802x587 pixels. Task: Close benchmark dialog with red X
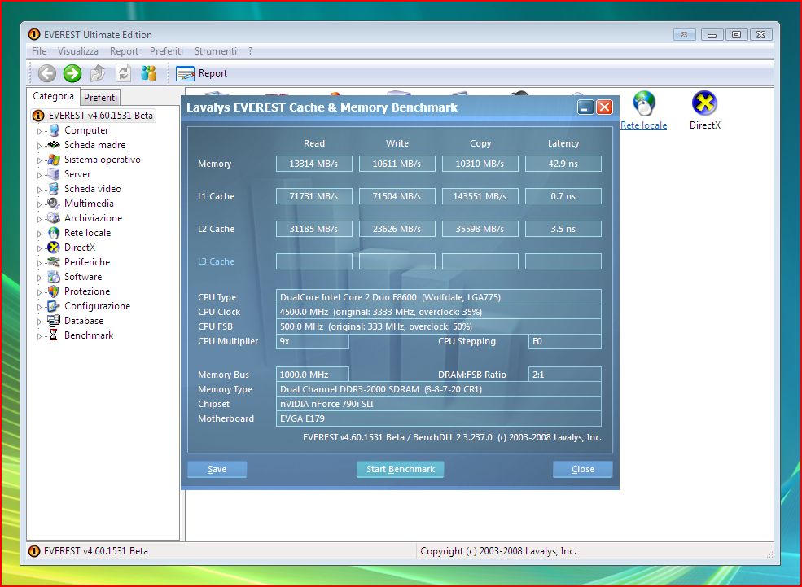click(x=605, y=107)
